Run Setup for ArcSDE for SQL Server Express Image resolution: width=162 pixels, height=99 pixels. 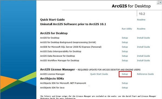pyautogui.click(x=125, y=47)
